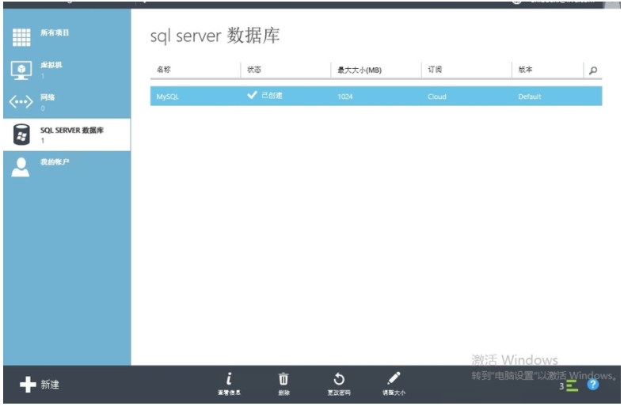Click the 已创建 status cell
Viewport: 624px width, 406px height.
(x=272, y=96)
